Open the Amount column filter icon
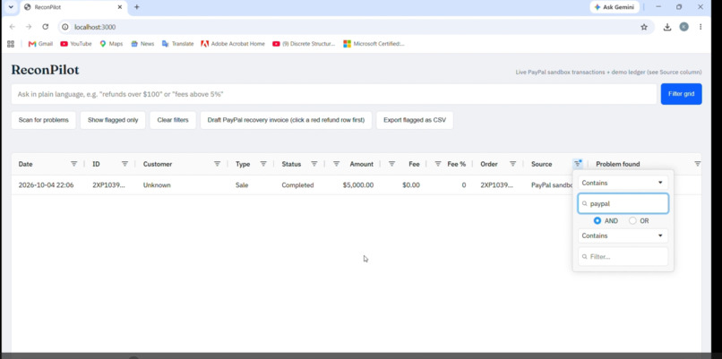Viewport: 722px width, 359px height. point(336,164)
